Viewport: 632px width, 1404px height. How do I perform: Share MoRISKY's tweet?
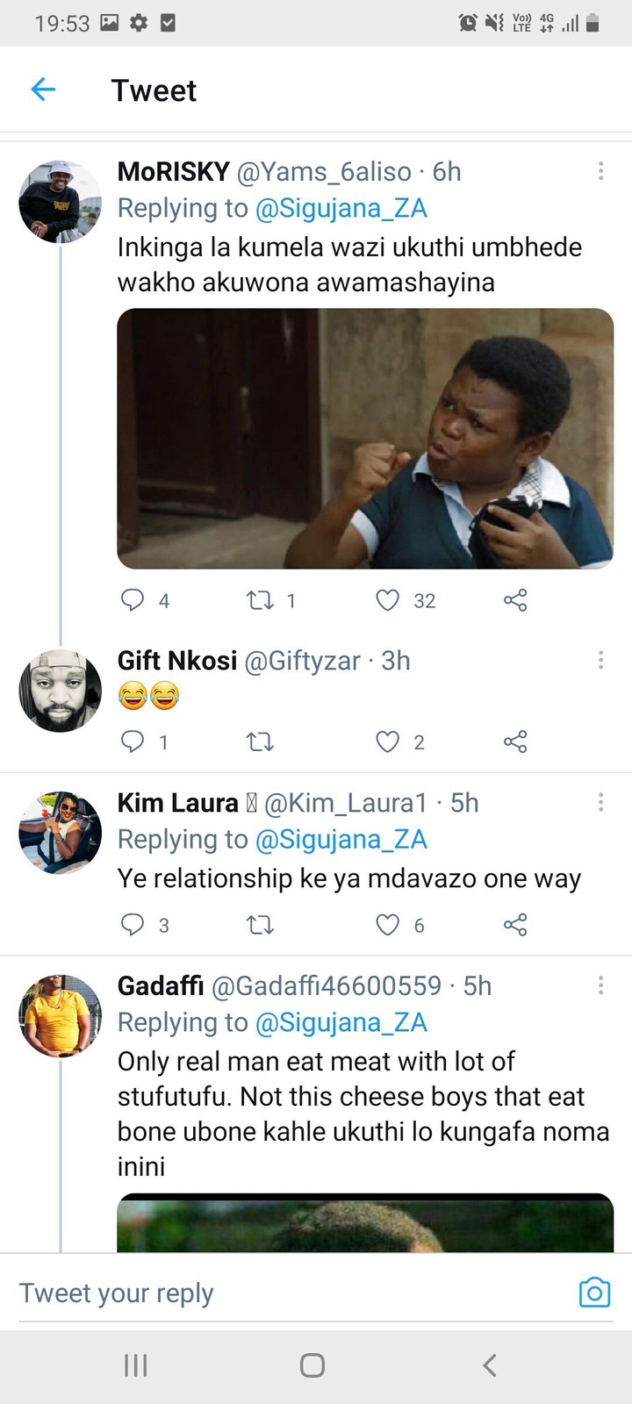click(515, 600)
